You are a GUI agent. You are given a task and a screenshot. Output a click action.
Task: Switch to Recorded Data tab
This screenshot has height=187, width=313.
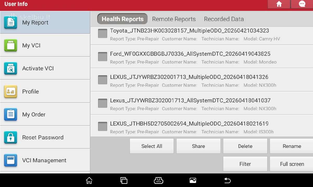224,19
